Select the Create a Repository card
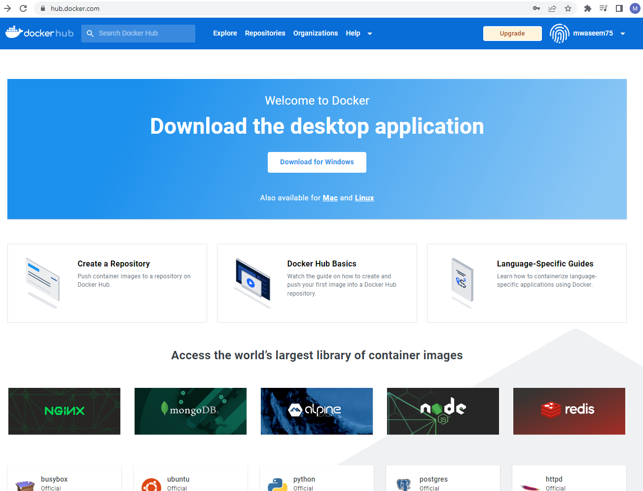Image resolution: width=643 pixels, height=491 pixels. click(x=107, y=283)
